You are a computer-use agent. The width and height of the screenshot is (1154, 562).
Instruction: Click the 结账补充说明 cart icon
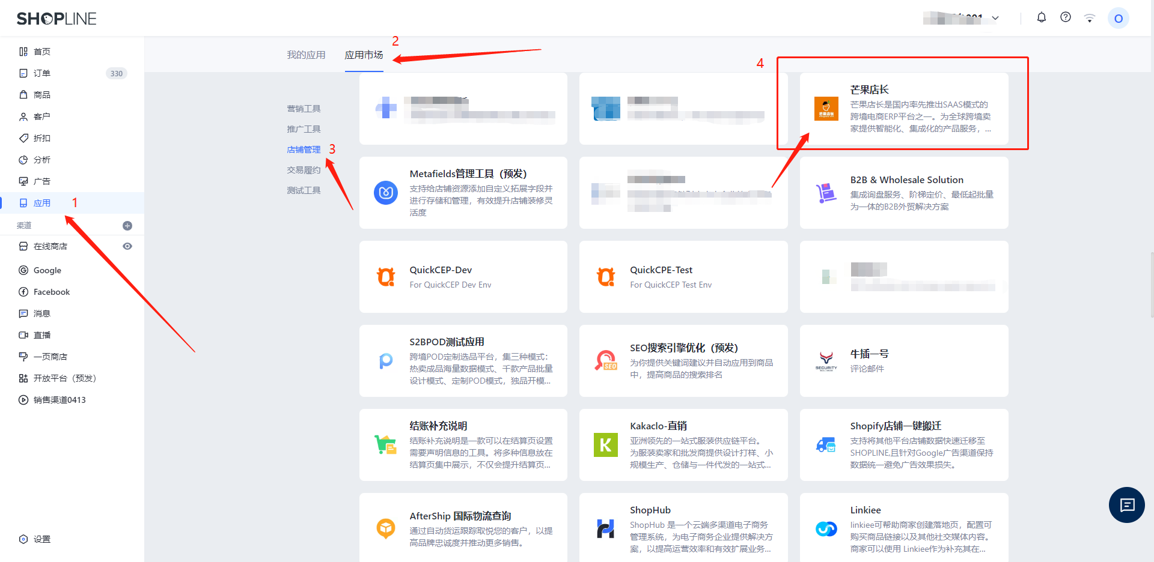(386, 445)
